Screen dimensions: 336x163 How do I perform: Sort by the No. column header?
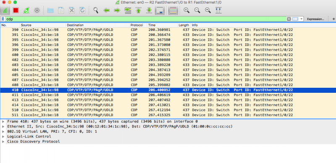(10, 25)
